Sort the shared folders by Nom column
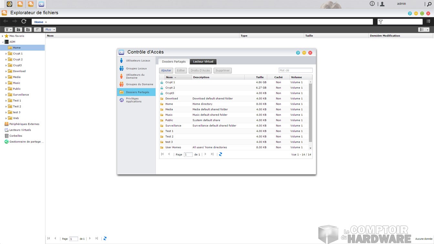 [x=178, y=77]
